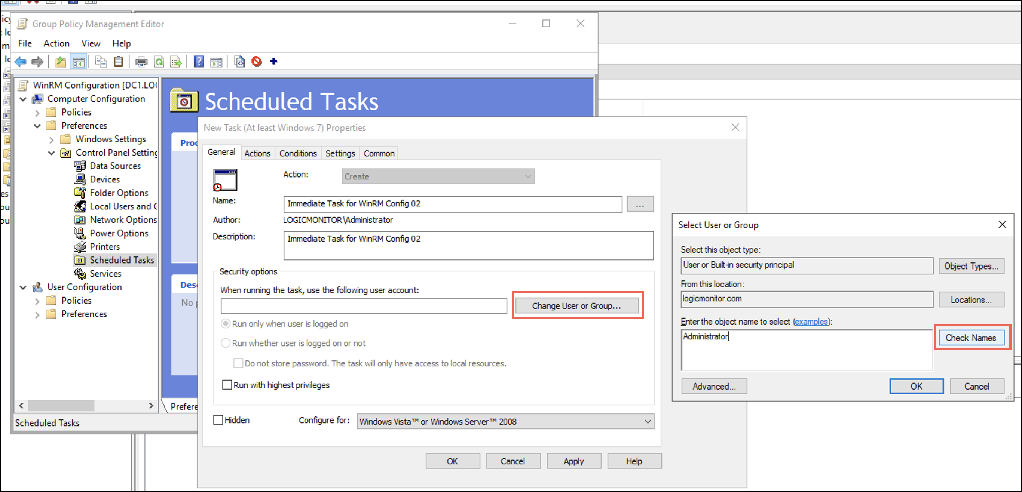Open the examples link
The width and height of the screenshot is (1022, 492).
tap(811, 322)
